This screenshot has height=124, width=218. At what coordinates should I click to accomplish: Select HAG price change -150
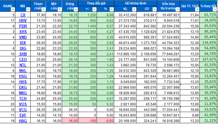click(x=88, y=121)
